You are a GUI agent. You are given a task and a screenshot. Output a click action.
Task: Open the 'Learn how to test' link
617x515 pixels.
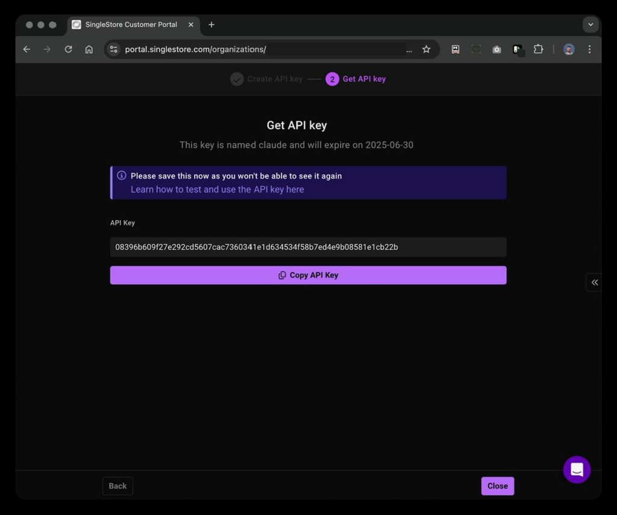pyautogui.click(x=217, y=189)
